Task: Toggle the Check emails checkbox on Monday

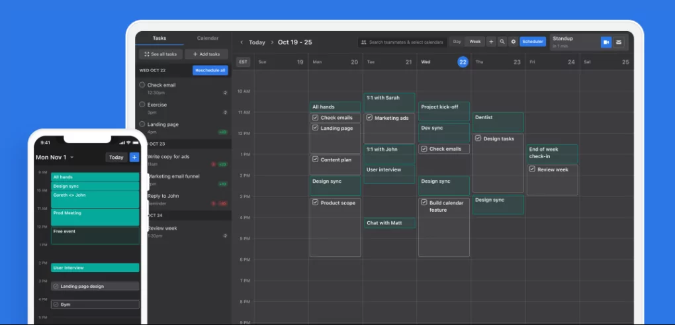Action: (x=315, y=118)
